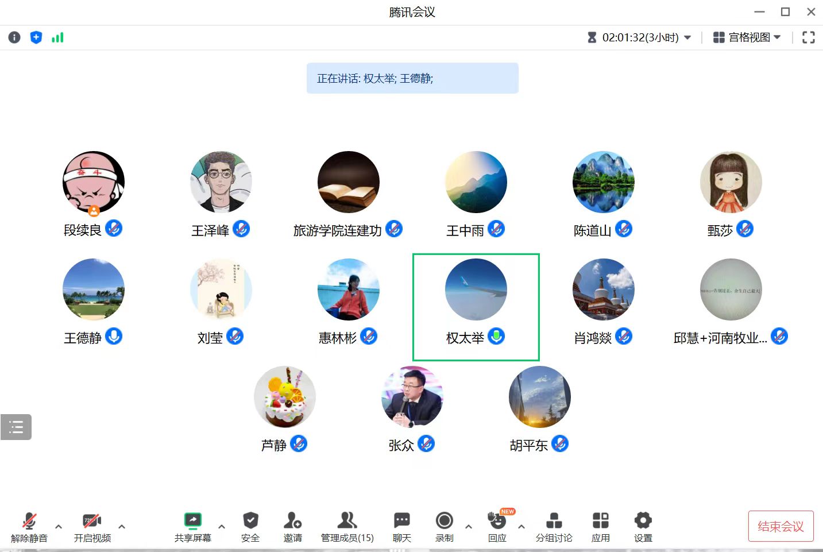Viewport: 823px width, 552px height.
Task: Open Breakout Rooms (分组讨论) icon
Action: 554,526
